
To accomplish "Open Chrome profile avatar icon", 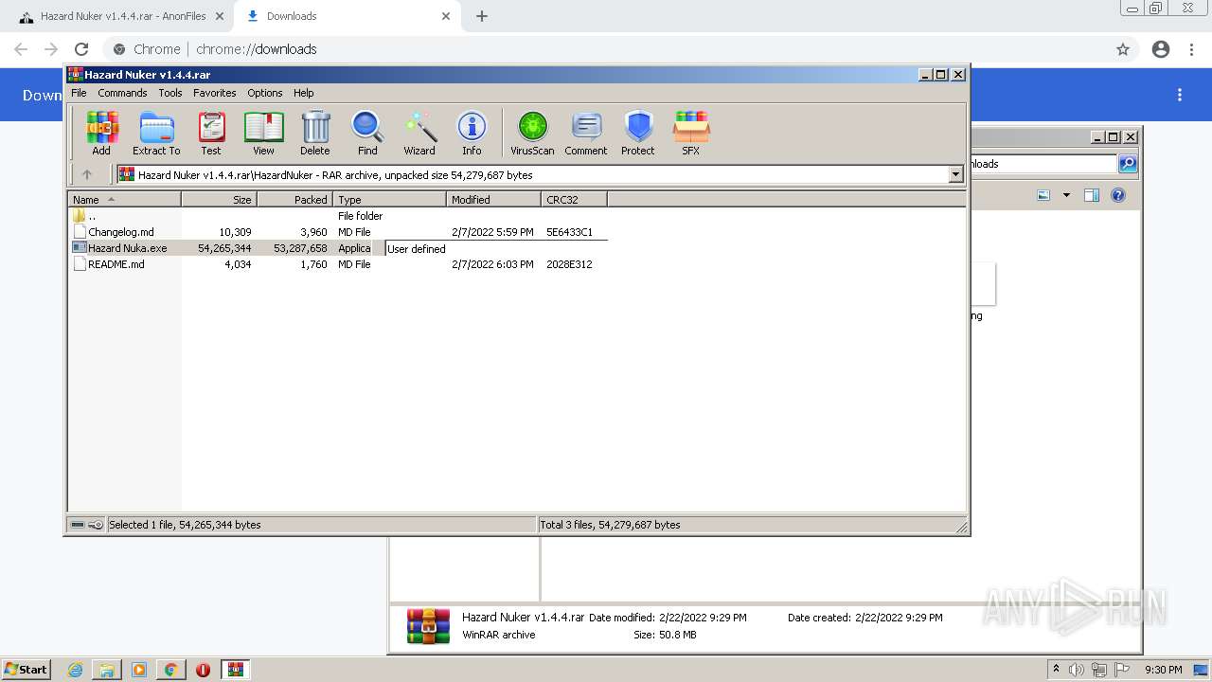I will pos(1161,49).
